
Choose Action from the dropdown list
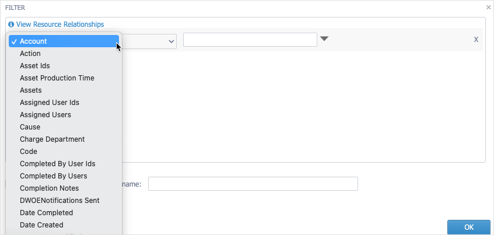(64, 54)
